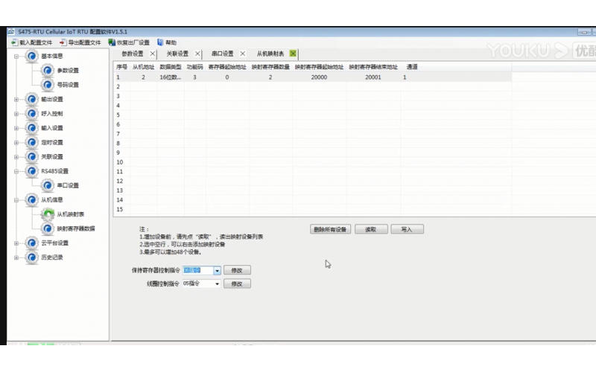Select the 呼入控制 gear icon in tree
Screen dimensions: 596x372
32,114
